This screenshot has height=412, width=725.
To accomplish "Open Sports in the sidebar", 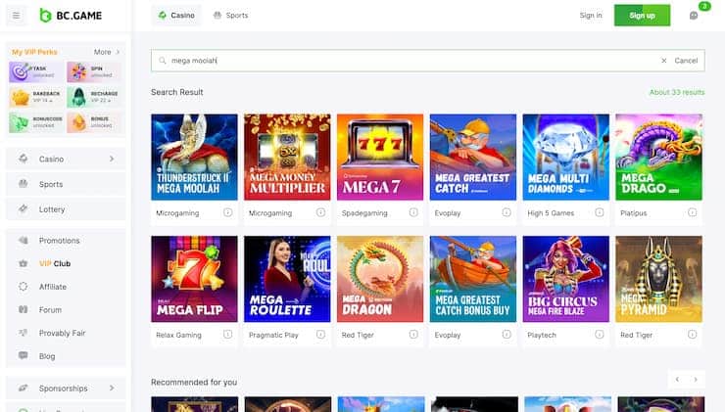I will pos(66,184).
